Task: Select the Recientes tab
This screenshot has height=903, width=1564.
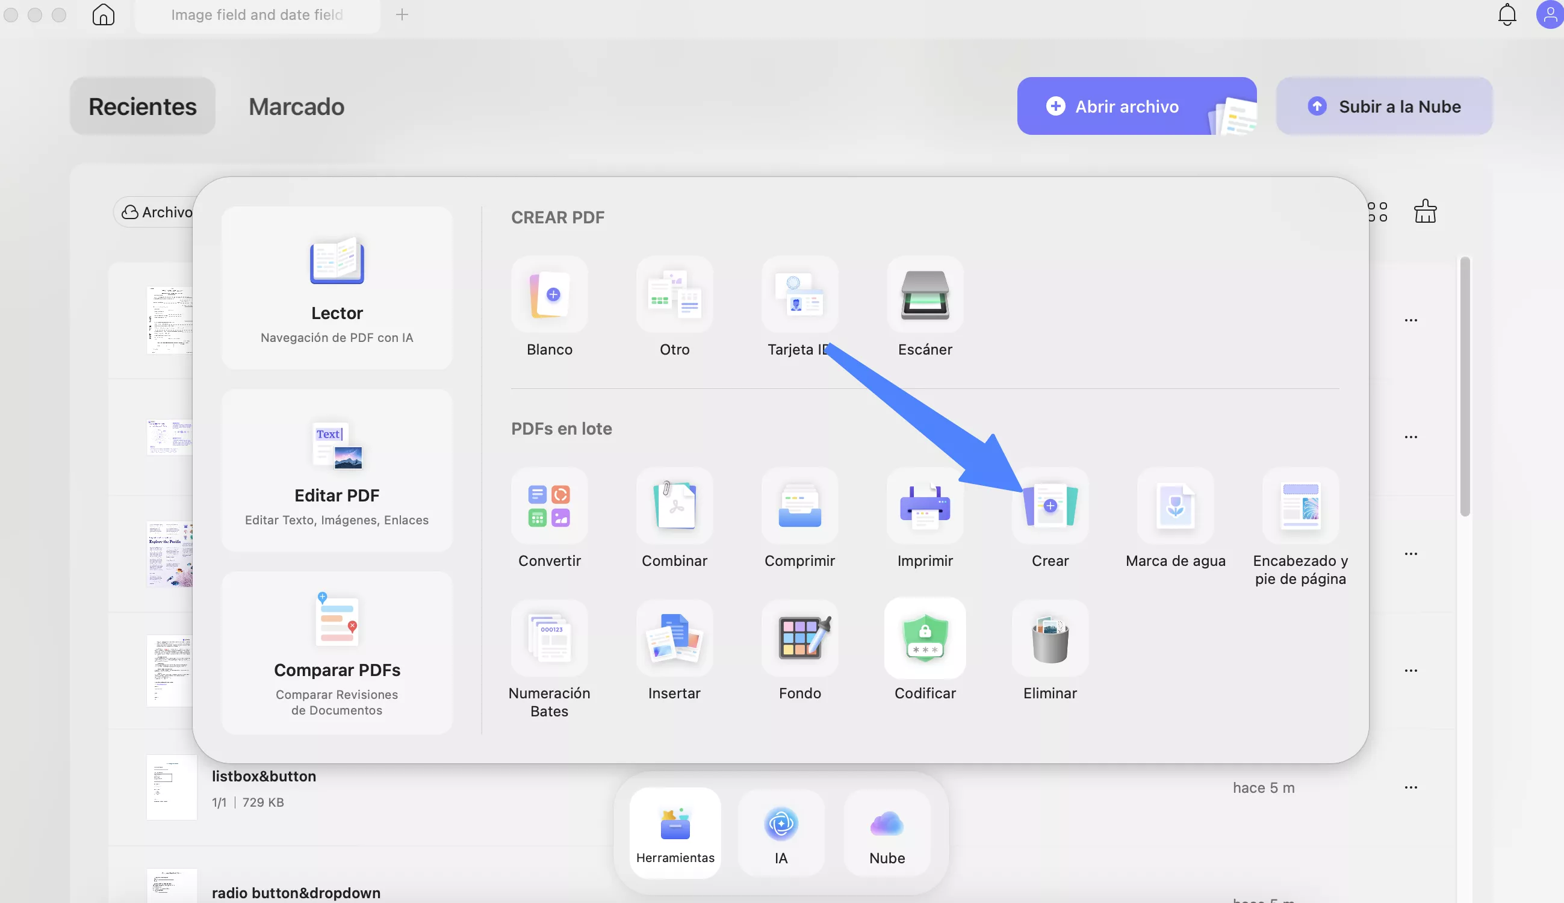Action: [x=143, y=107]
